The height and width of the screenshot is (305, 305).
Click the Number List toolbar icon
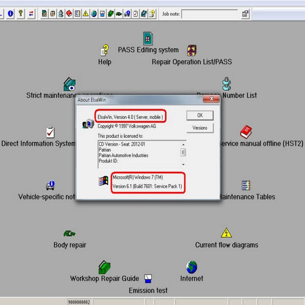61,13
